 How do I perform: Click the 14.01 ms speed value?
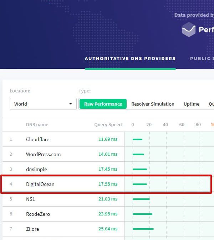[108, 154]
